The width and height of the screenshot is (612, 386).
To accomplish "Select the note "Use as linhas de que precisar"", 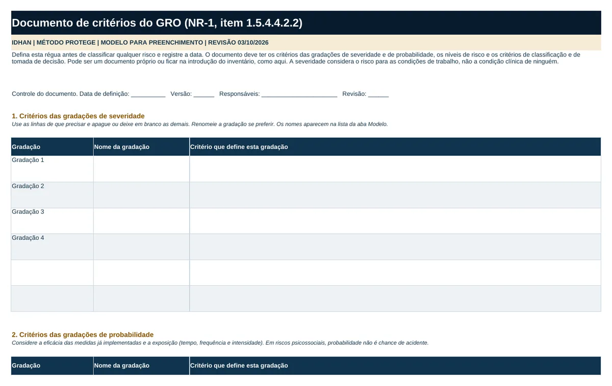I will coord(200,124).
